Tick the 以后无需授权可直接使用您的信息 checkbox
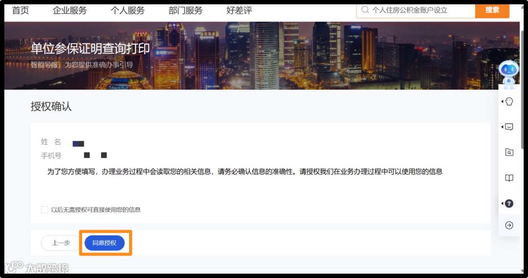 [x=44, y=210]
